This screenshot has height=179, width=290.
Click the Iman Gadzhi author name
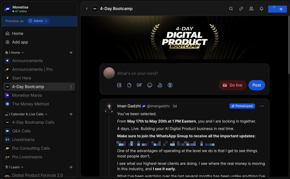(x=129, y=106)
